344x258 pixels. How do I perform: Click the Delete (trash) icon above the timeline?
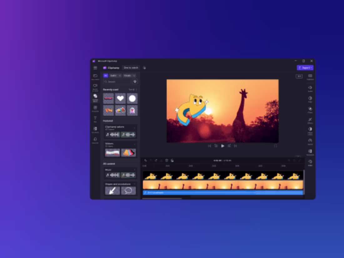(167, 160)
